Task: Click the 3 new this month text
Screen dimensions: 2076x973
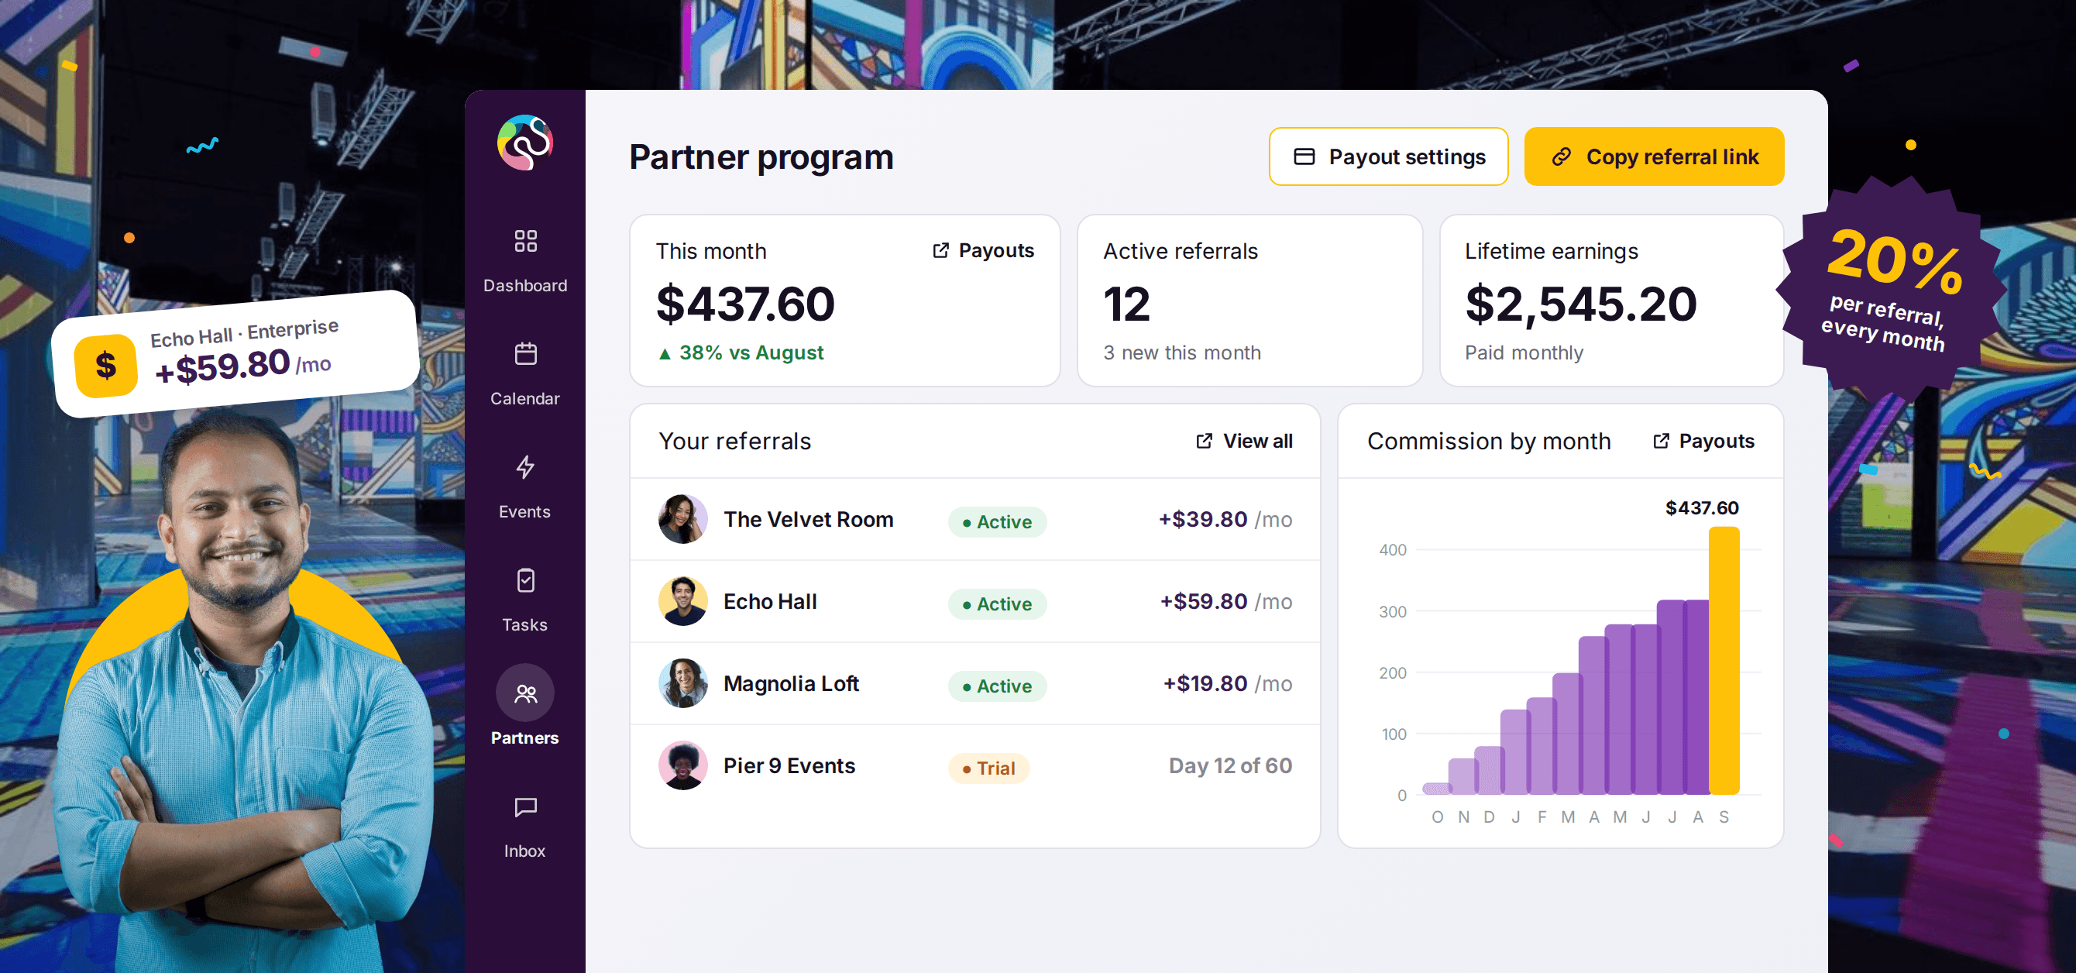Action: pyautogui.click(x=1181, y=353)
